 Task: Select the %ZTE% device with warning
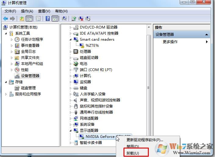click(92, 46)
